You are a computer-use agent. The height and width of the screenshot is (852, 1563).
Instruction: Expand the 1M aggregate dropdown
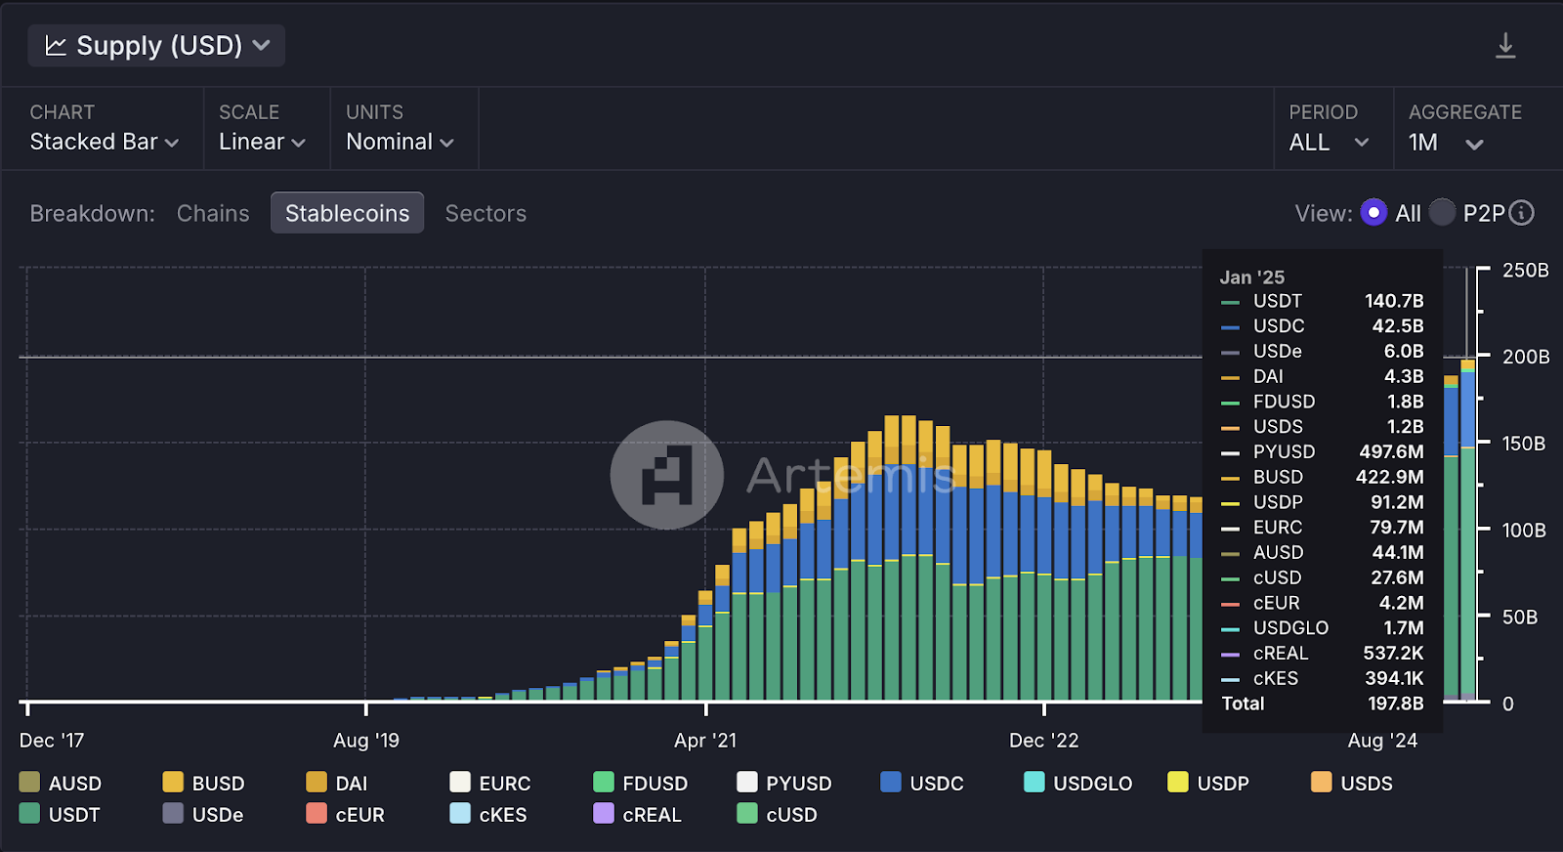click(1446, 143)
